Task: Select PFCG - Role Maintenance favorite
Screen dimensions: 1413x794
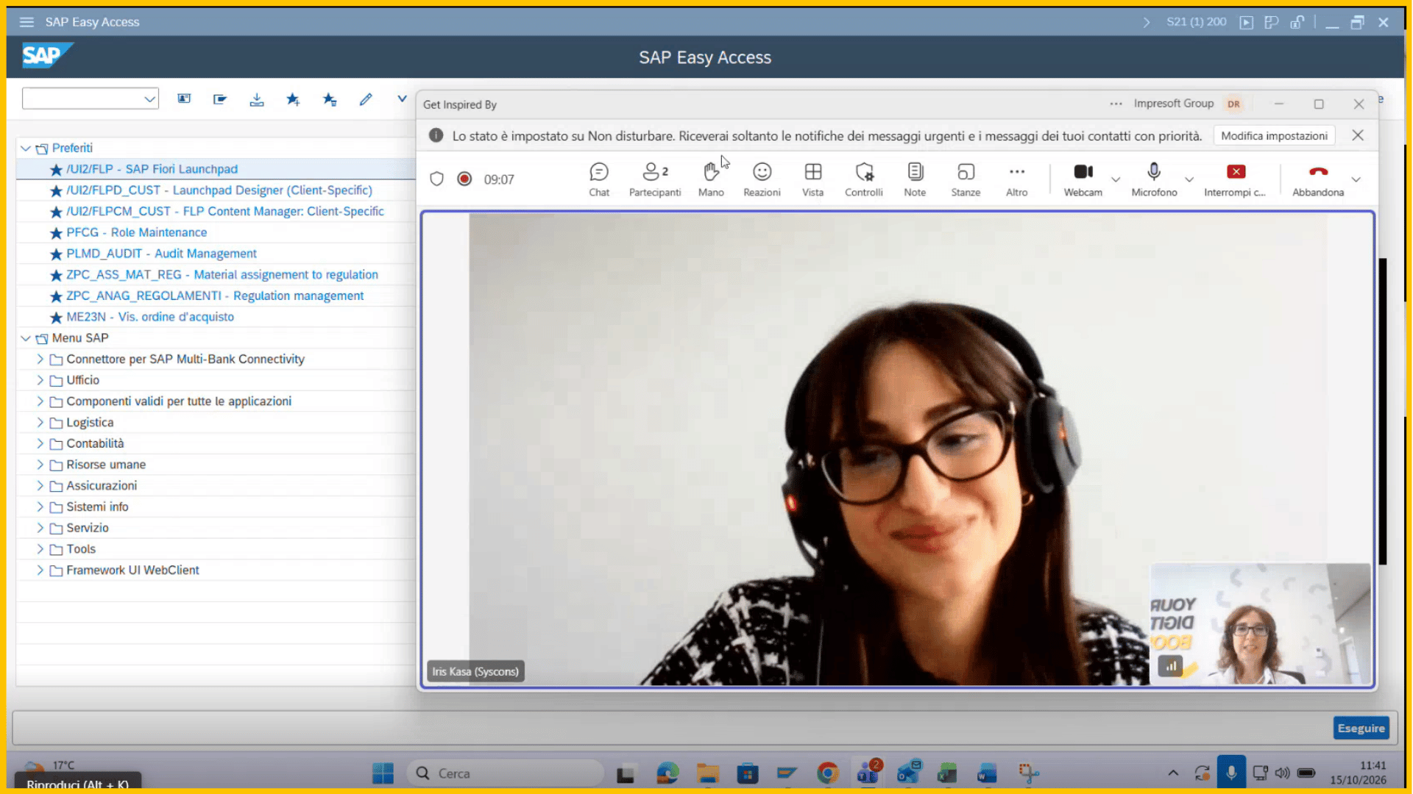Action: (136, 232)
